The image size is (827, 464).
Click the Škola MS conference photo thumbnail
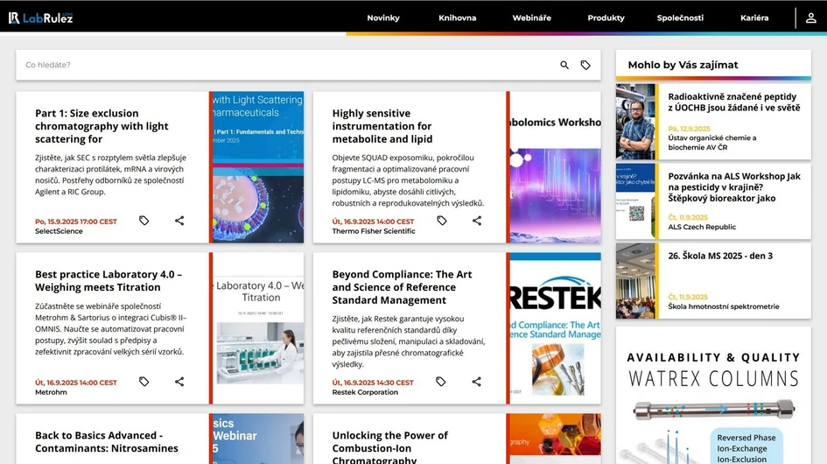[635, 281]
